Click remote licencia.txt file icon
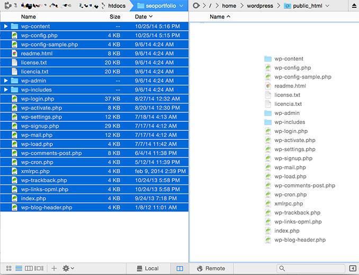Viewport: 359px width, 275px height. click(268, 104)
